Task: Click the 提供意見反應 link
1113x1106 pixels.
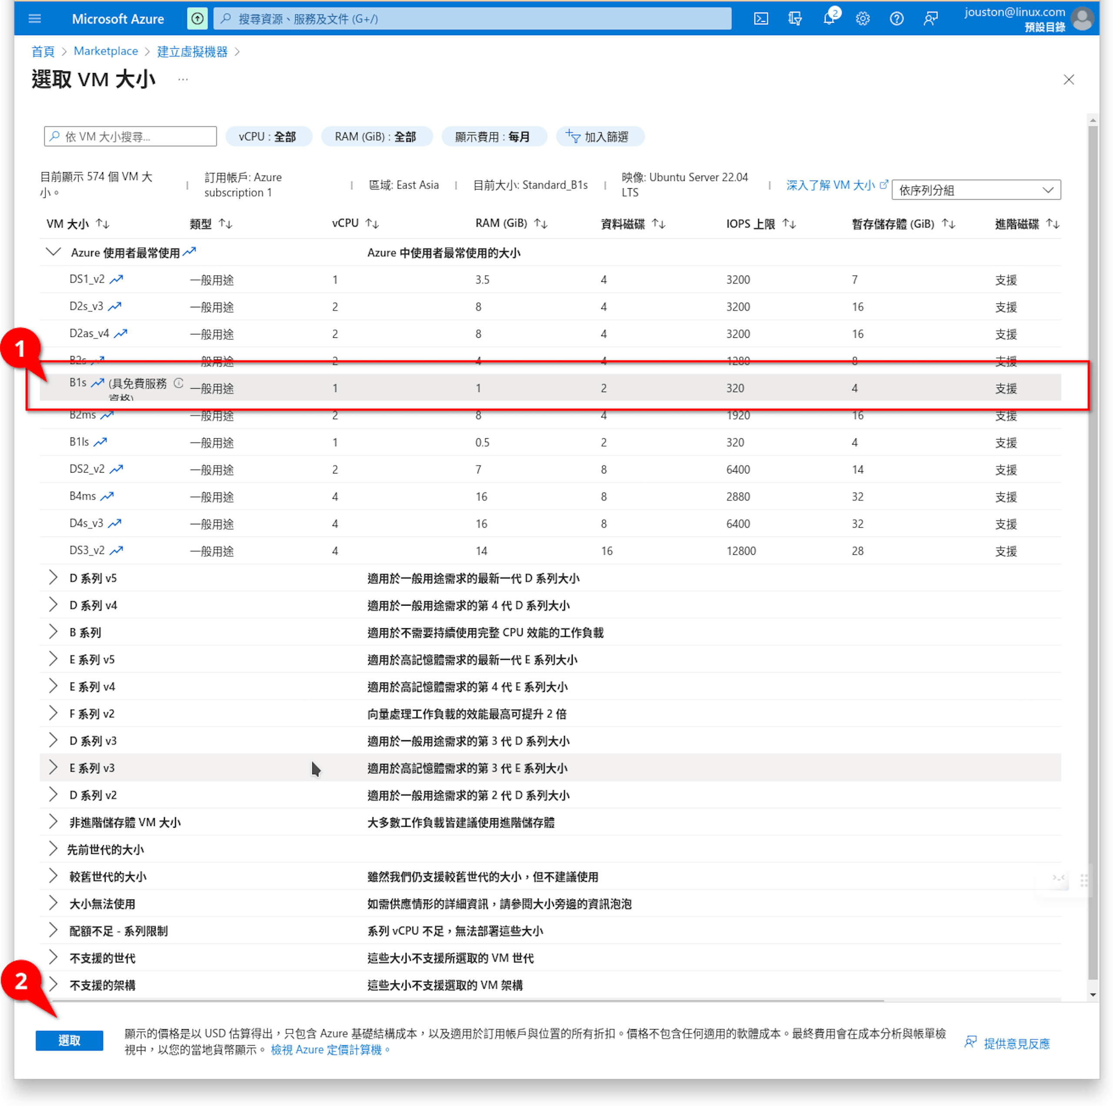Action: click(x=1007, y=1043)
